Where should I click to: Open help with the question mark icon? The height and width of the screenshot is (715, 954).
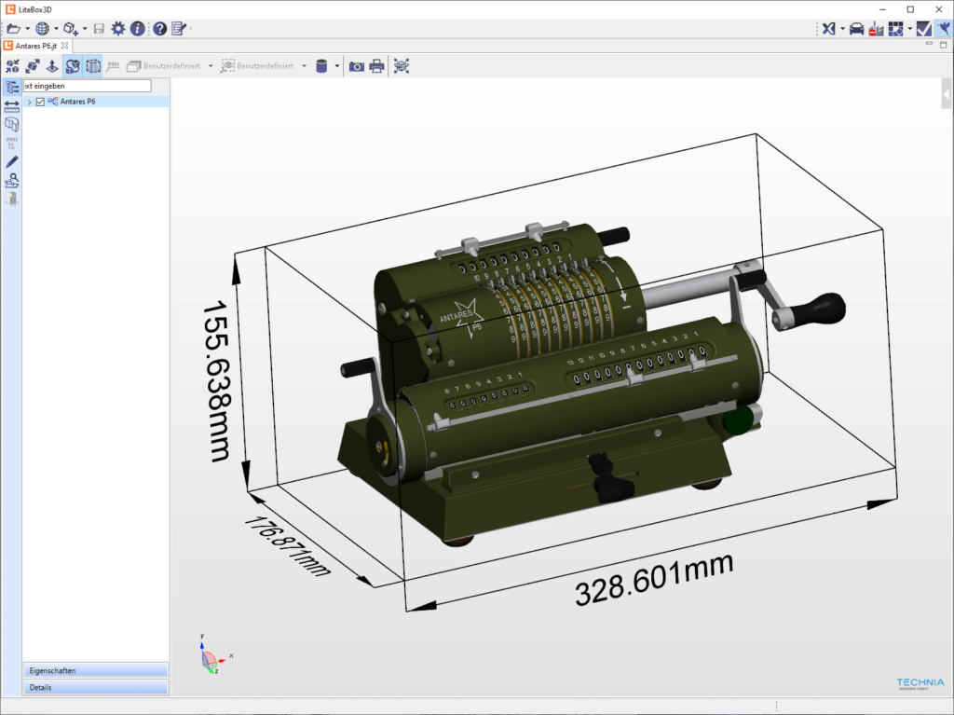[159, 29]
